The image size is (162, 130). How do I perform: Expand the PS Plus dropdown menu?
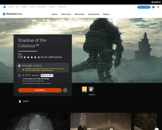pyautogui.click(x=33, y=7)
